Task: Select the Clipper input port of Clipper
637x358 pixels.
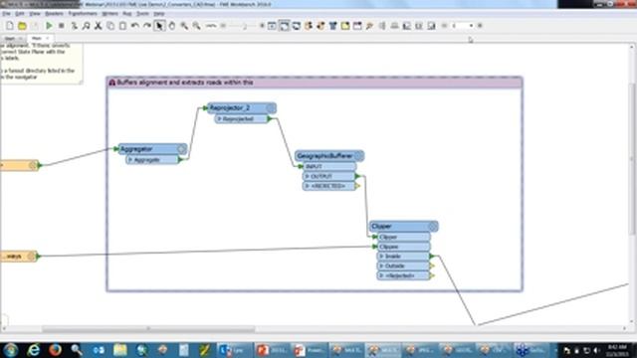Action: 403,237
